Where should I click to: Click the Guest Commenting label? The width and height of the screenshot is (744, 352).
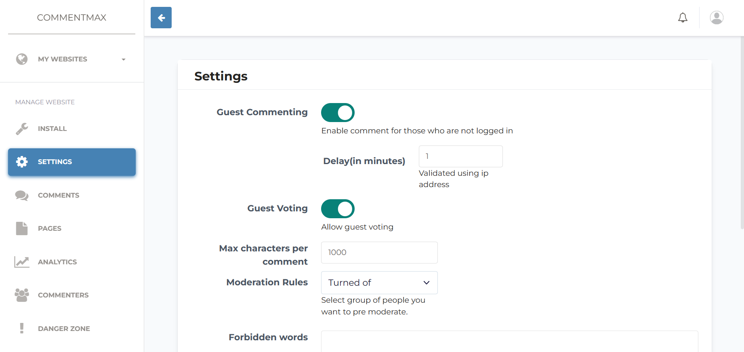(262, 112)
